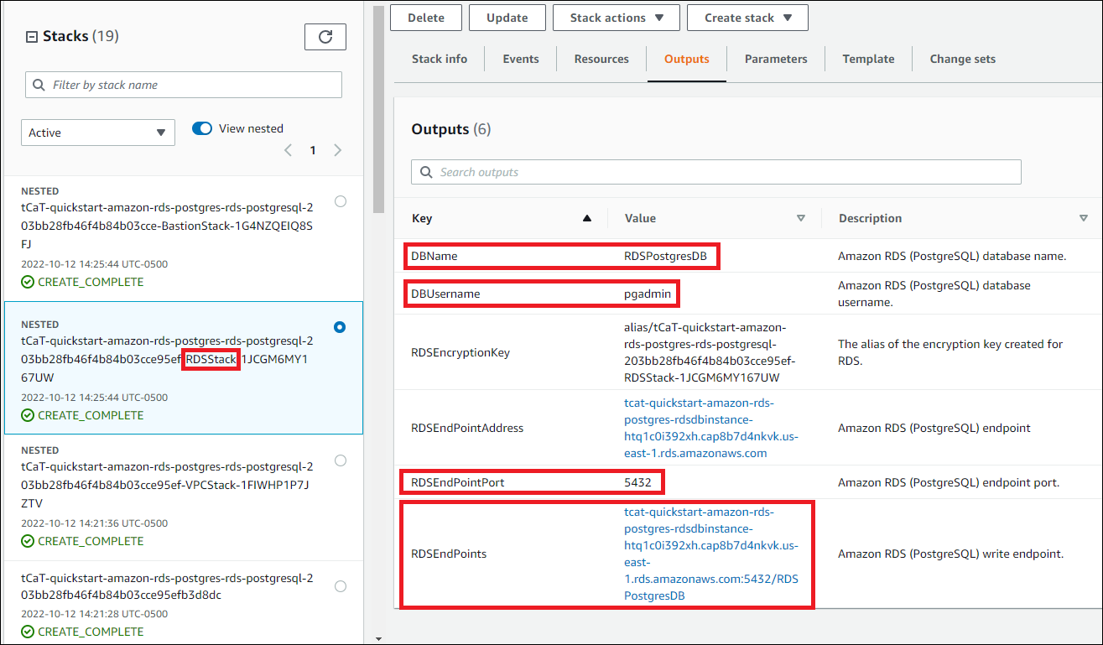Image resolution: width=1103 pixels, height=645 pixels.
Task: Click the Outputs (6) heading
Action: point(451,129)
